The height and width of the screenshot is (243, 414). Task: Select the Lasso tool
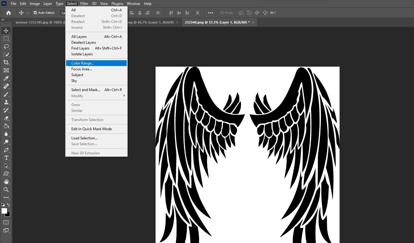click(x=6, y=46)
